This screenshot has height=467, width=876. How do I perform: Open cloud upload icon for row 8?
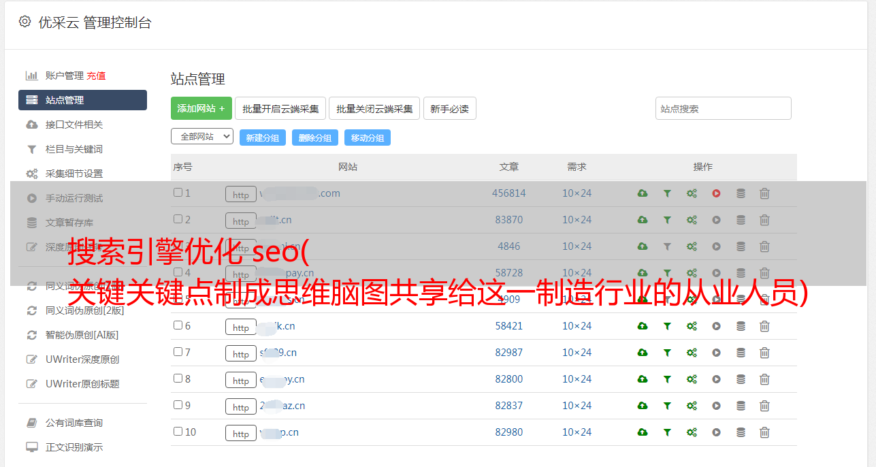[x=643, y=379]
